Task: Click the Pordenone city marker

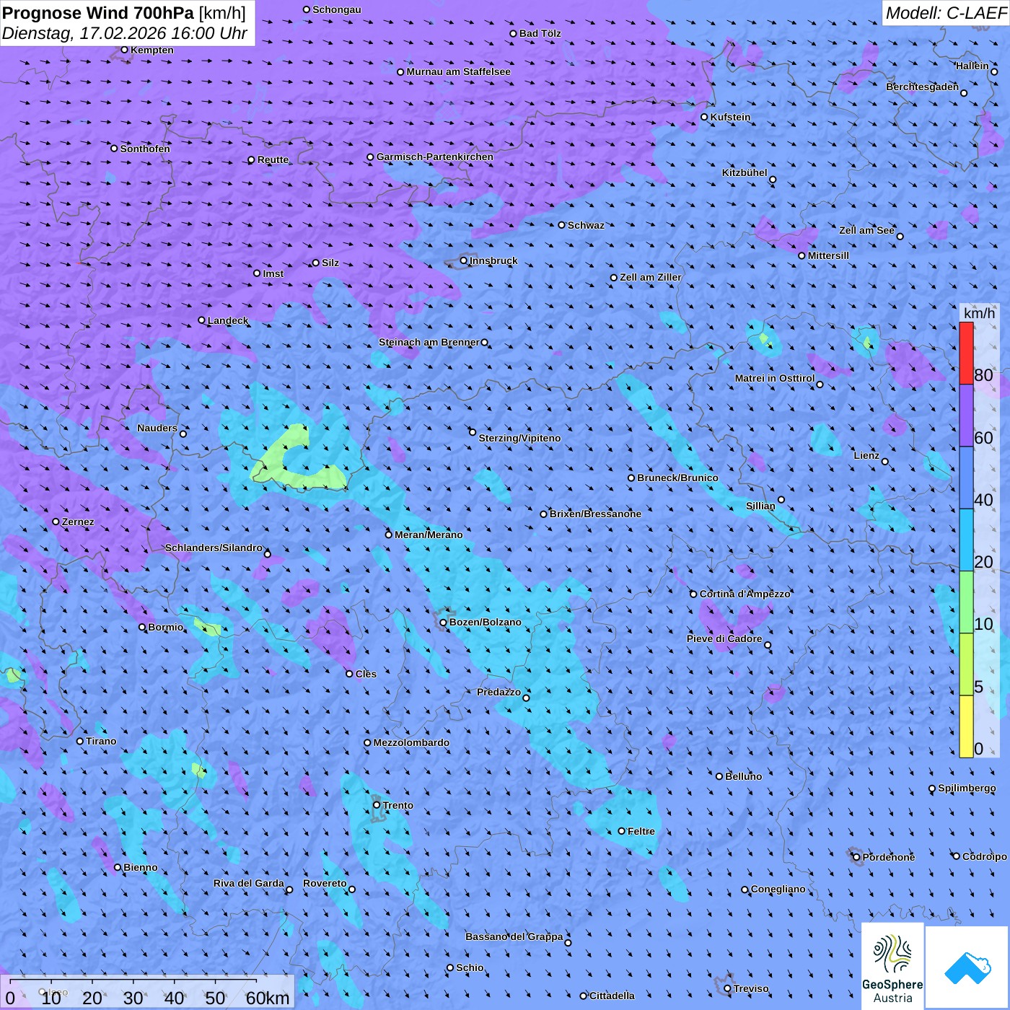Action: [x=856, y=858]
